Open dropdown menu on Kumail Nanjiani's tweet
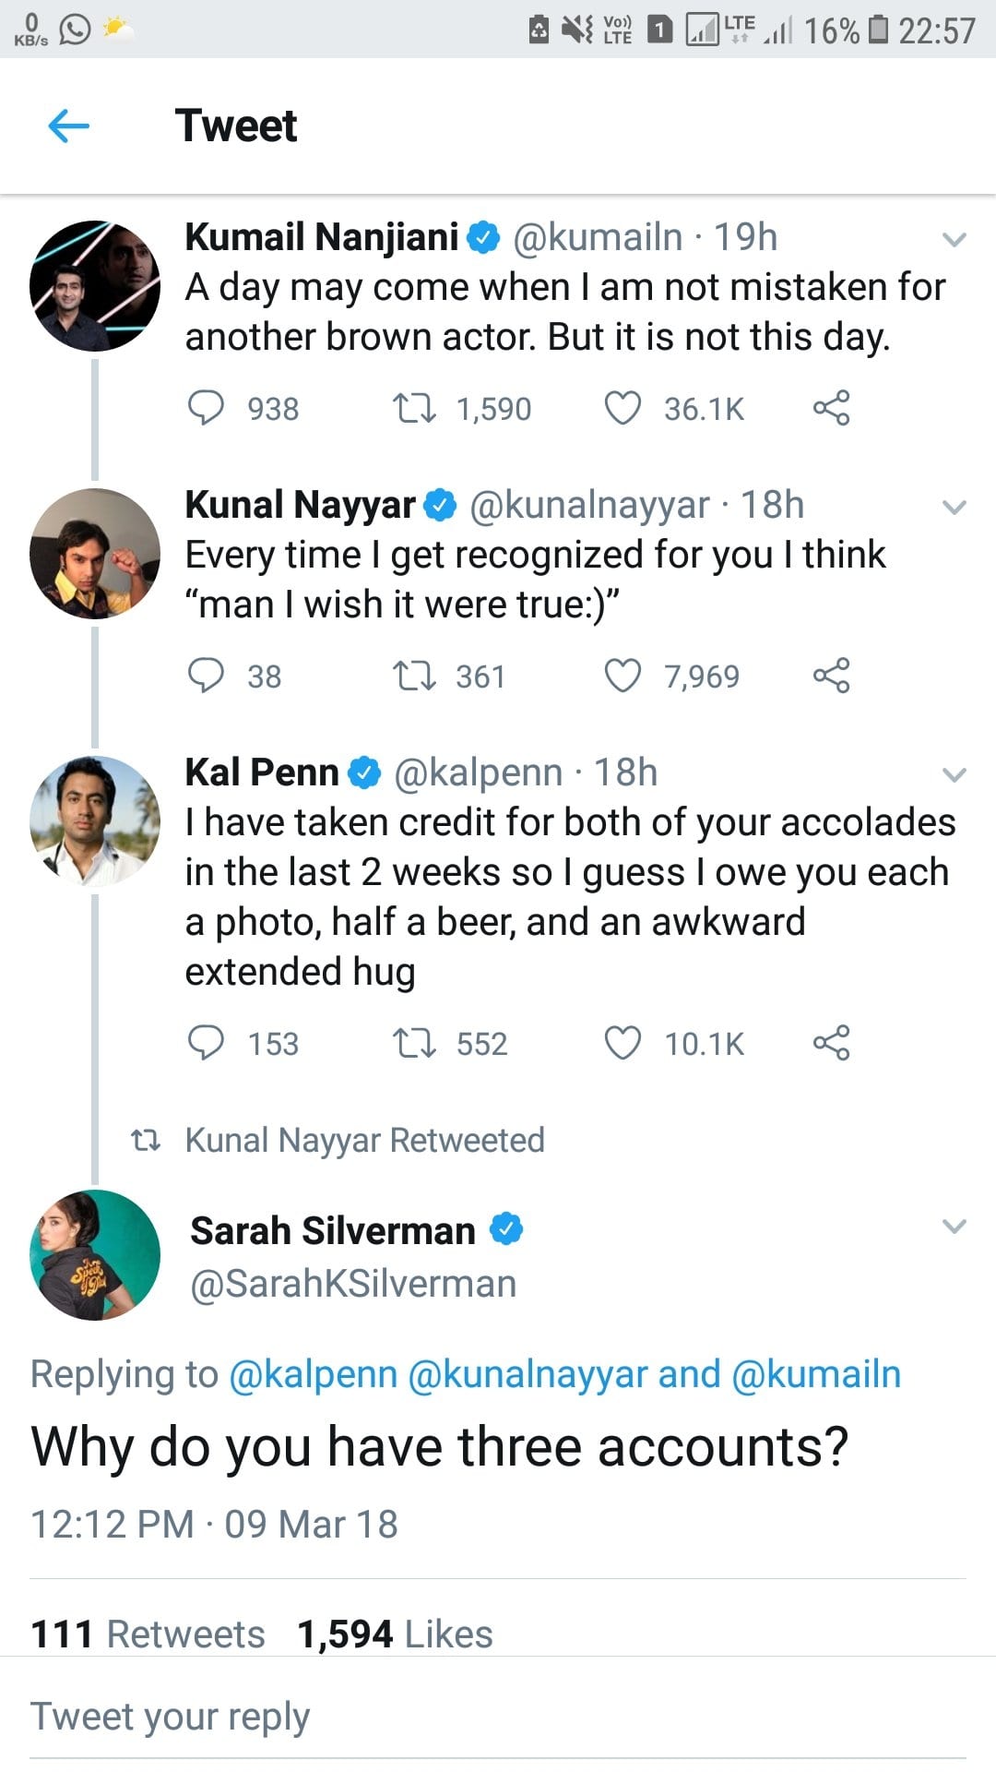The height and width of the screenshot is (1772, 996). (954, 240)
